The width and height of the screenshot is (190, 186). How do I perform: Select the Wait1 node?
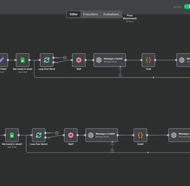tap(71, 135)
